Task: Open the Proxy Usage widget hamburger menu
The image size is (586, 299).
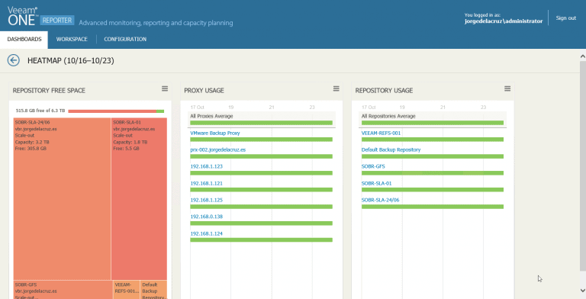Action: 336,88
